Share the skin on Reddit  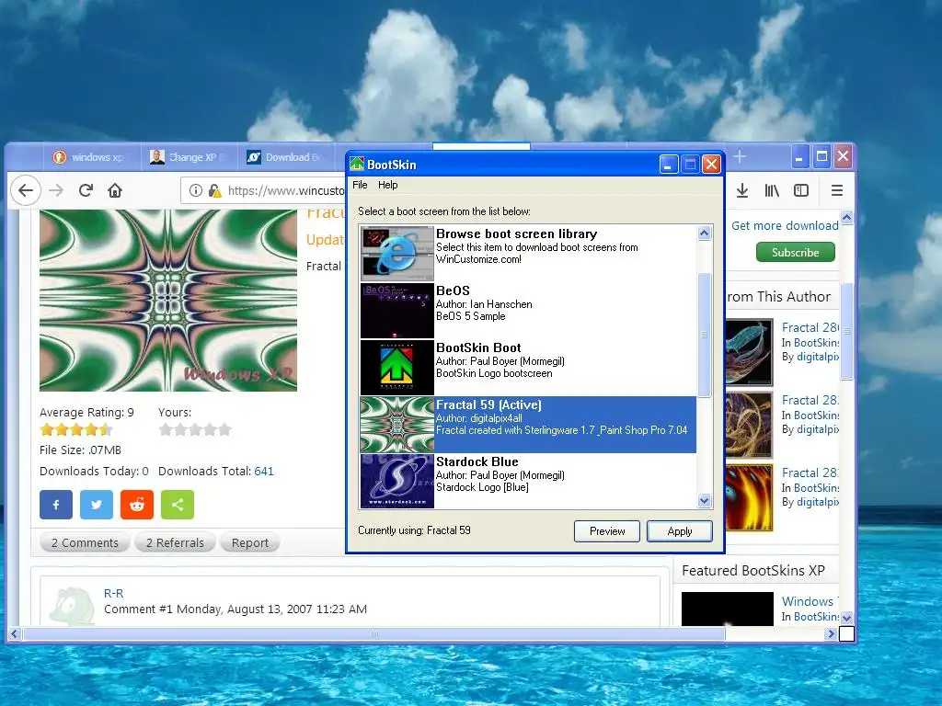click(137, 505)
